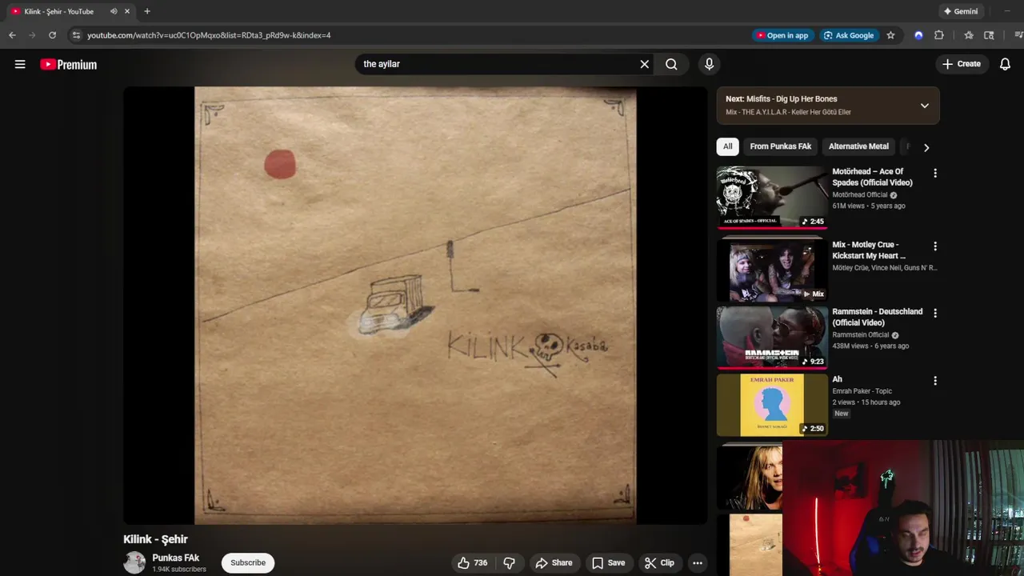Open Punkas FAk channel avatar

click(x=134, y=563)
